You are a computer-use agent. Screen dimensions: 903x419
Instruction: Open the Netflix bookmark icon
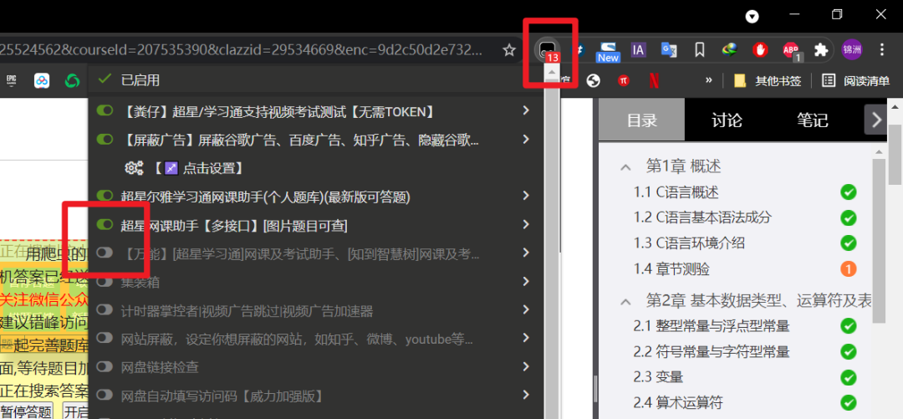point(654,80)
